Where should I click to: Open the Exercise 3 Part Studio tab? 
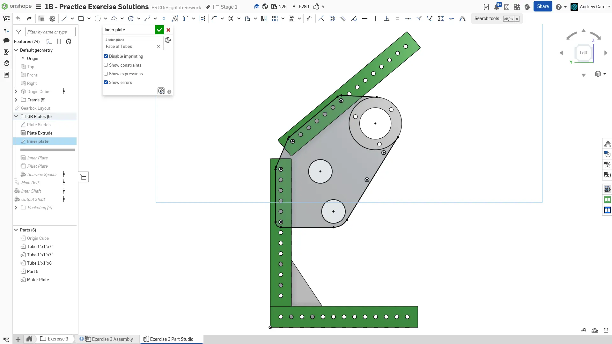click(x=172, y=339)
